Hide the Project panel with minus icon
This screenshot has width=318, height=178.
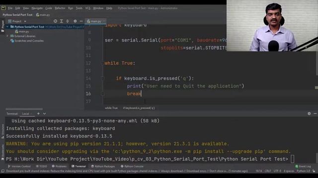point(81,21)
